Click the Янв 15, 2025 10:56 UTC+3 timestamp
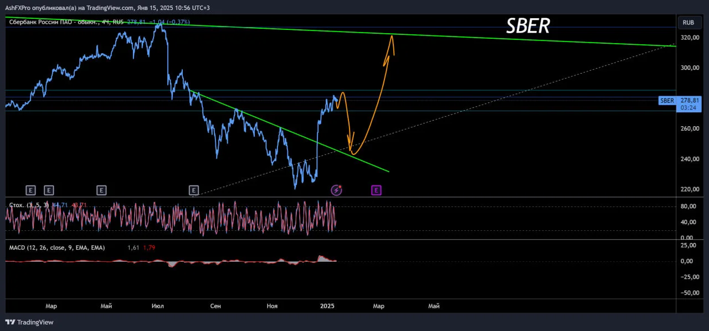This screenshot has width=709, height=331. [174, 8]
